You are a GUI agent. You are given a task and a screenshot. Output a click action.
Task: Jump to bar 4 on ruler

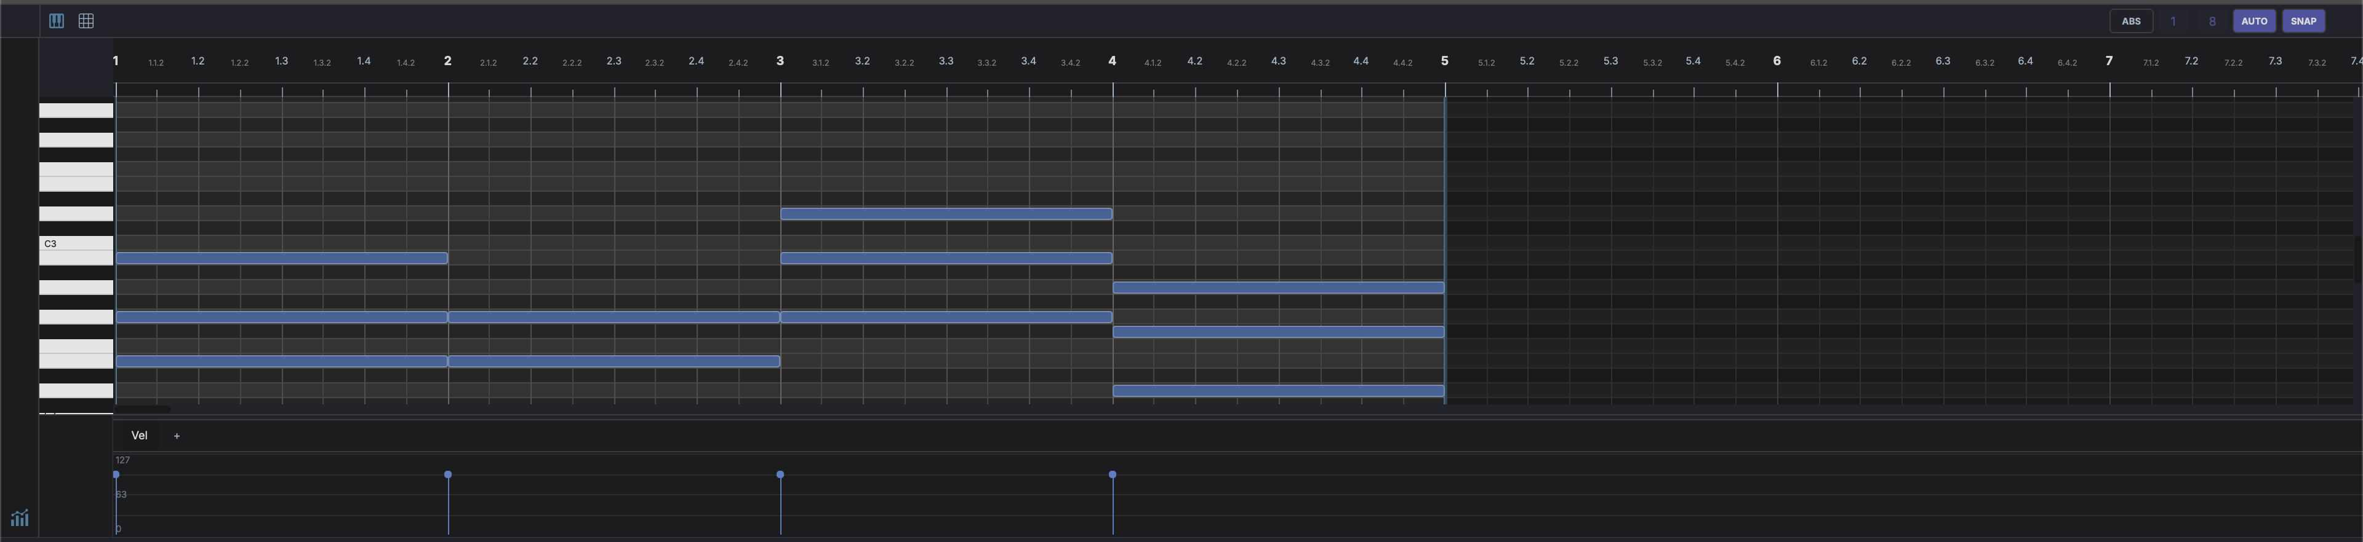click(x=1112, y=60)
